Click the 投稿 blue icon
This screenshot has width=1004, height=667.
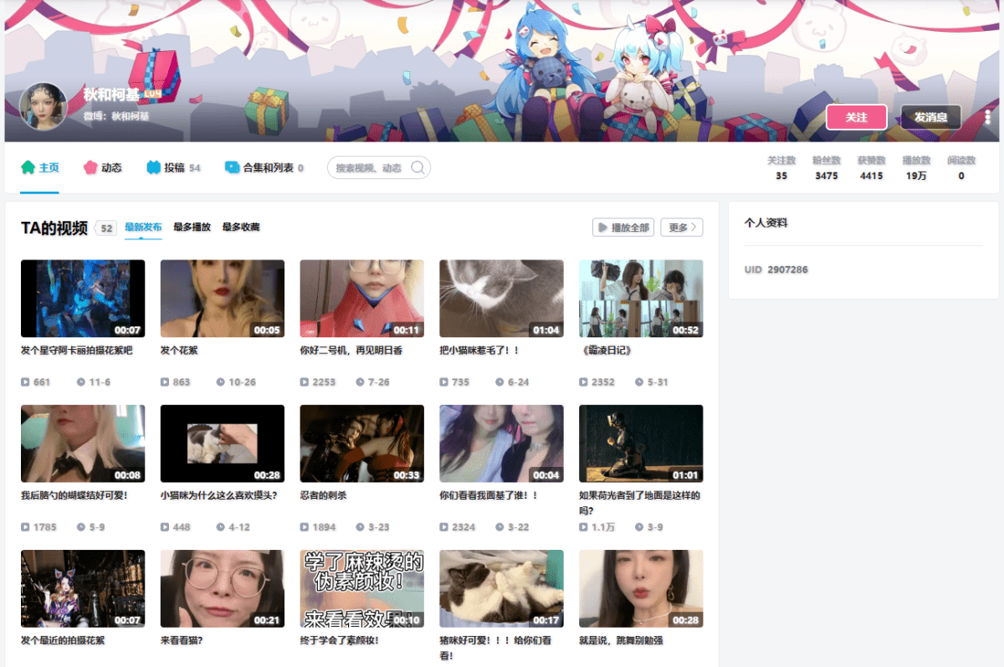click(153, 167)
